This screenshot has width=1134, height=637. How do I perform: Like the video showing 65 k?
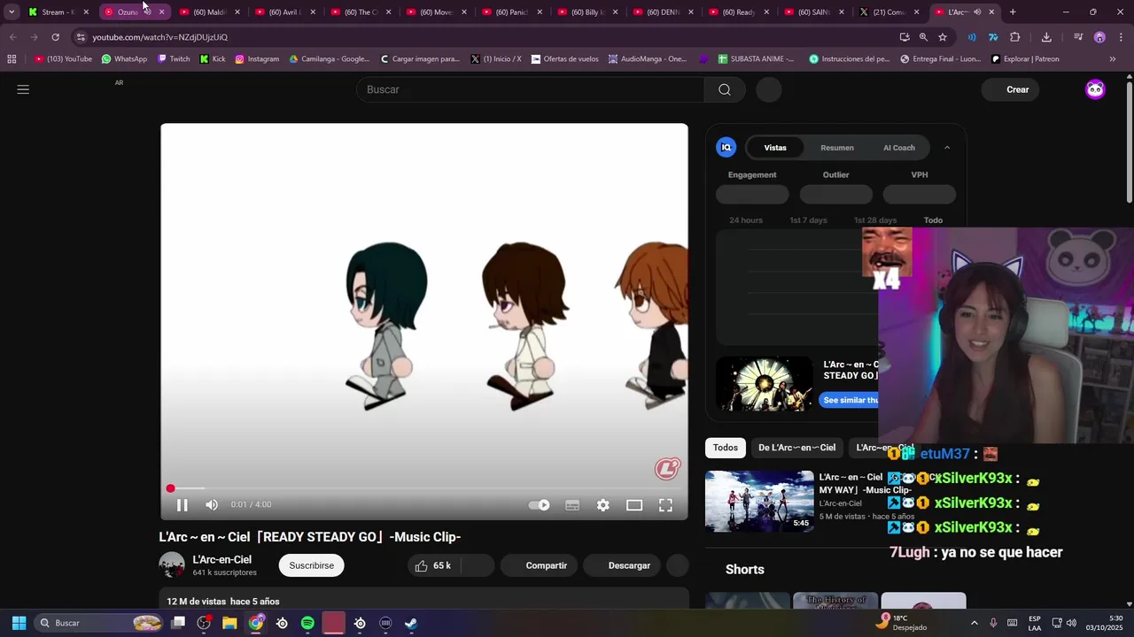[x=433, y=565]
